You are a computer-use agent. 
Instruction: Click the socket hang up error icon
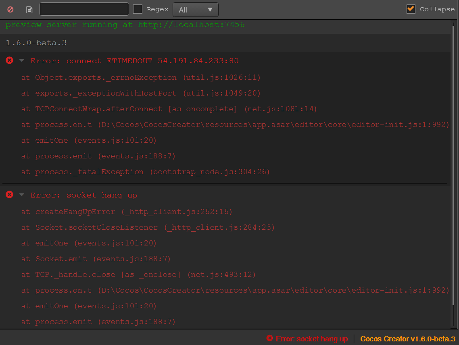point(9,195)
